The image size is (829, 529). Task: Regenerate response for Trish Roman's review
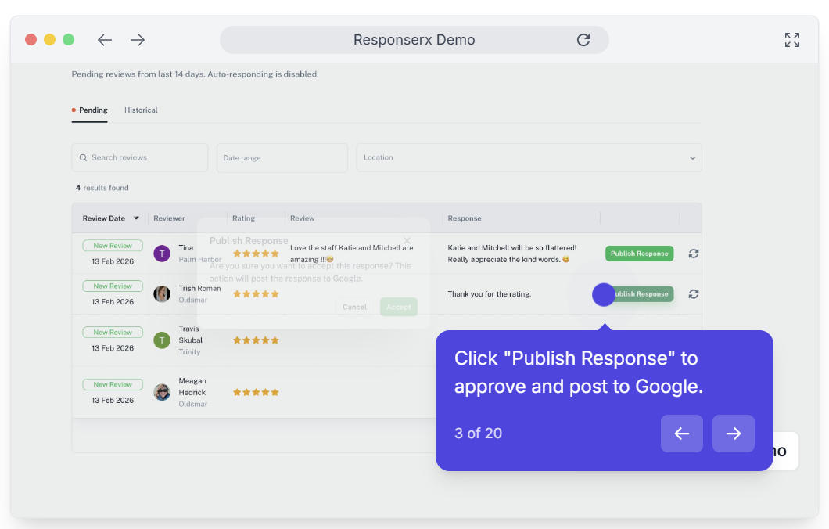[694, 294]
